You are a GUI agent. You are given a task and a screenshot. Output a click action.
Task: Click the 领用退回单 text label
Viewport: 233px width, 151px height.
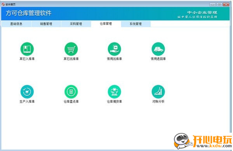coord(158,59)
